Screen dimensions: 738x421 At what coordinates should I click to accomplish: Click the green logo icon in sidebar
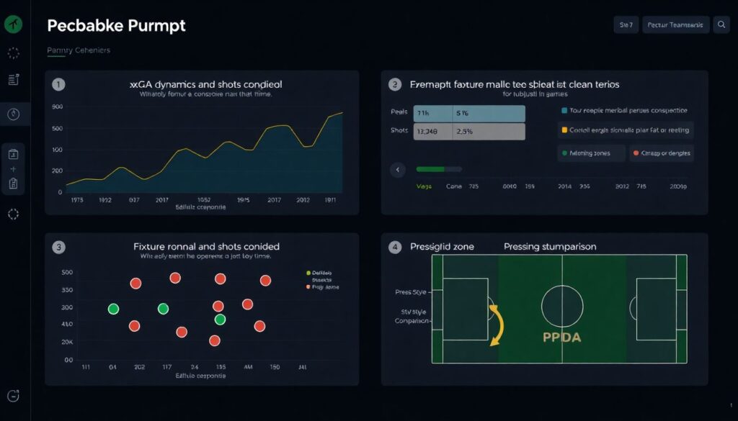click(x=13, y=24)
